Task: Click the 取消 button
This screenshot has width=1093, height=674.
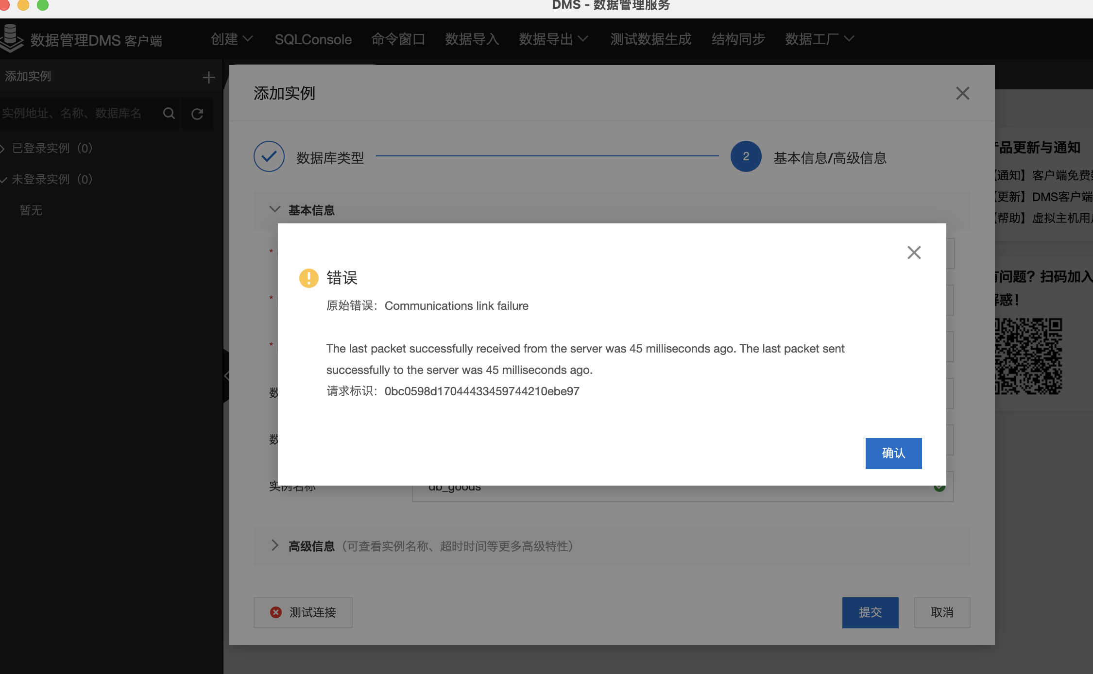Action: click(x=942, y=612)
